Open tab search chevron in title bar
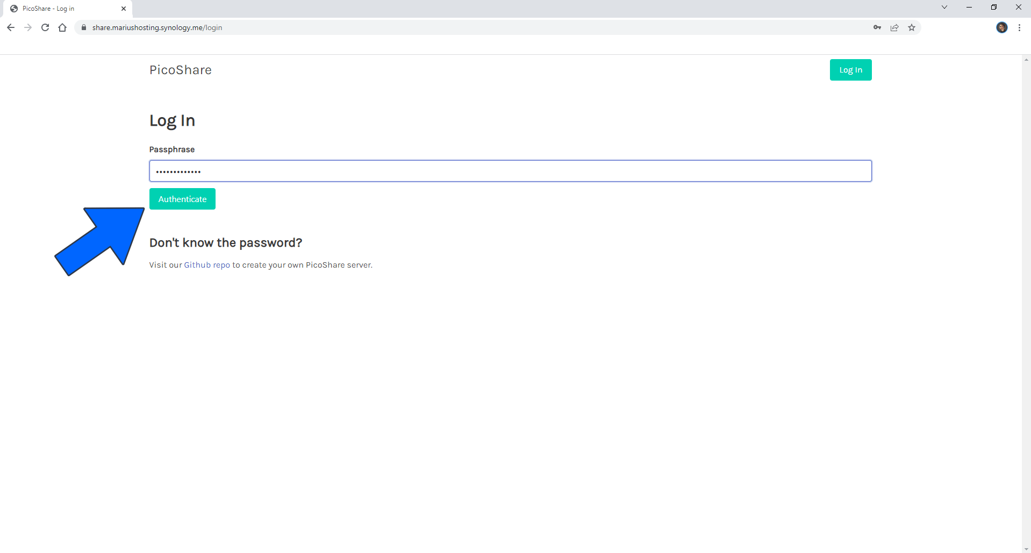This screenshot has width=1031, height=553. (x=944, y=7)
